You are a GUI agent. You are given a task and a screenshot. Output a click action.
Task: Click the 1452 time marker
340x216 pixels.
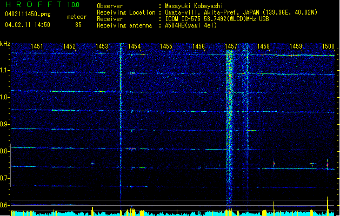[69, 46]
